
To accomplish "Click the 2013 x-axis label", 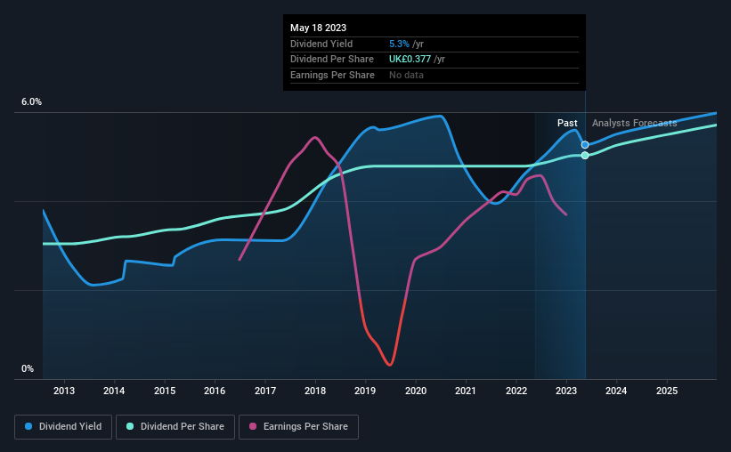I will (64, 391).
